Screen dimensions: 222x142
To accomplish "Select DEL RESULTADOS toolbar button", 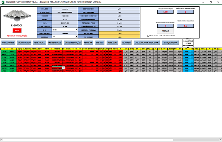I will click(x=55, y=42).
